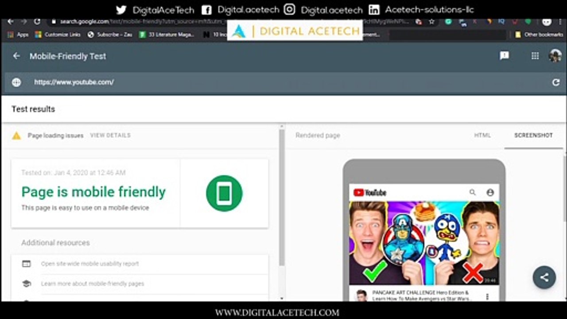Open the Subscribe – Zau bookmark
The height and width of the screenshot is (319, 567).
coord(110,35)
